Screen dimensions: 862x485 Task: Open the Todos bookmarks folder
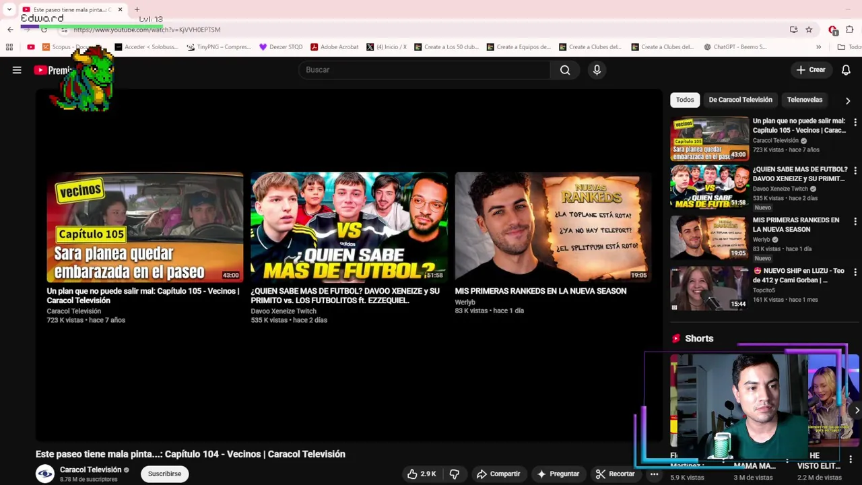coord(850,47)
